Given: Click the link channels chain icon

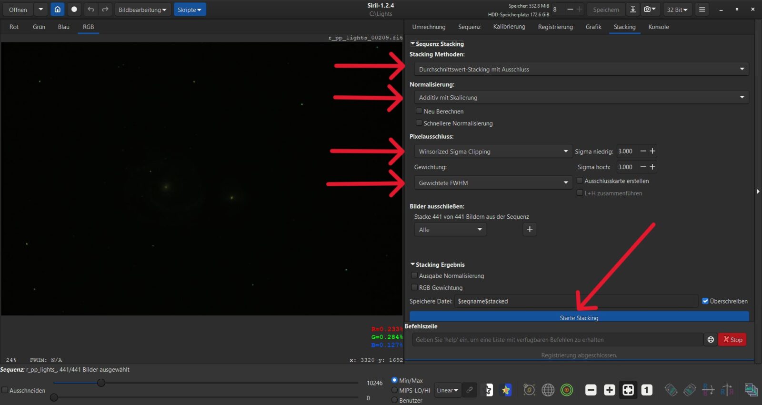Looking at the screenshot, I should tap(470, 390).
